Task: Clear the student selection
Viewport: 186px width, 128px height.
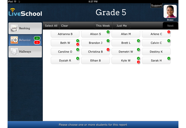Action: (64, 26)
